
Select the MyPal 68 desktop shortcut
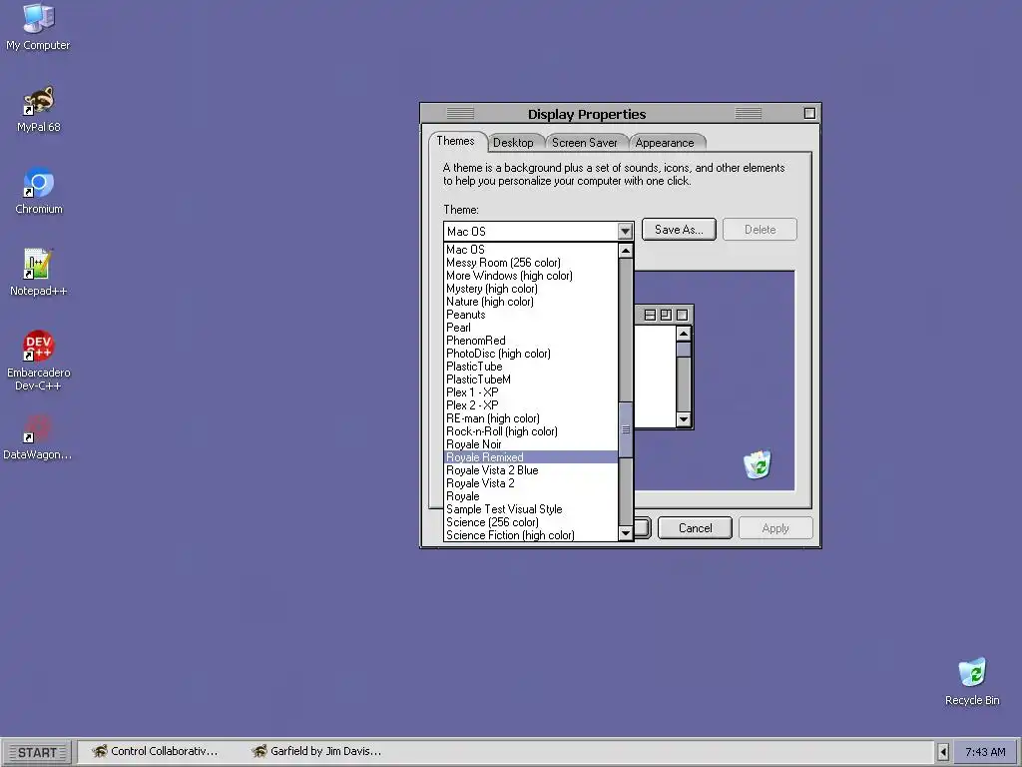38,109
